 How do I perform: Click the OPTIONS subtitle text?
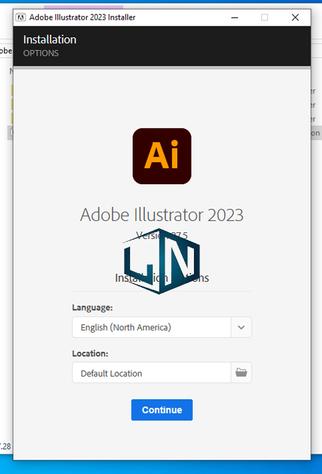[41, 53]
